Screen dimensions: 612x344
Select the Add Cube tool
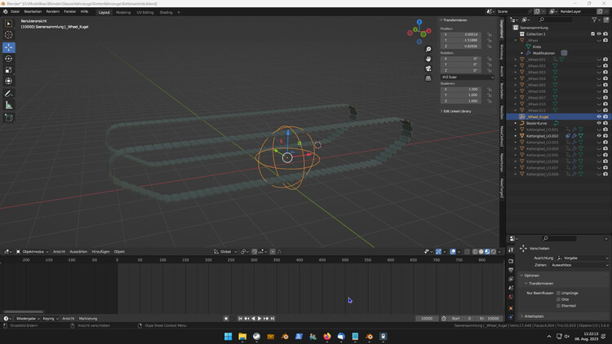coord(9,117)
